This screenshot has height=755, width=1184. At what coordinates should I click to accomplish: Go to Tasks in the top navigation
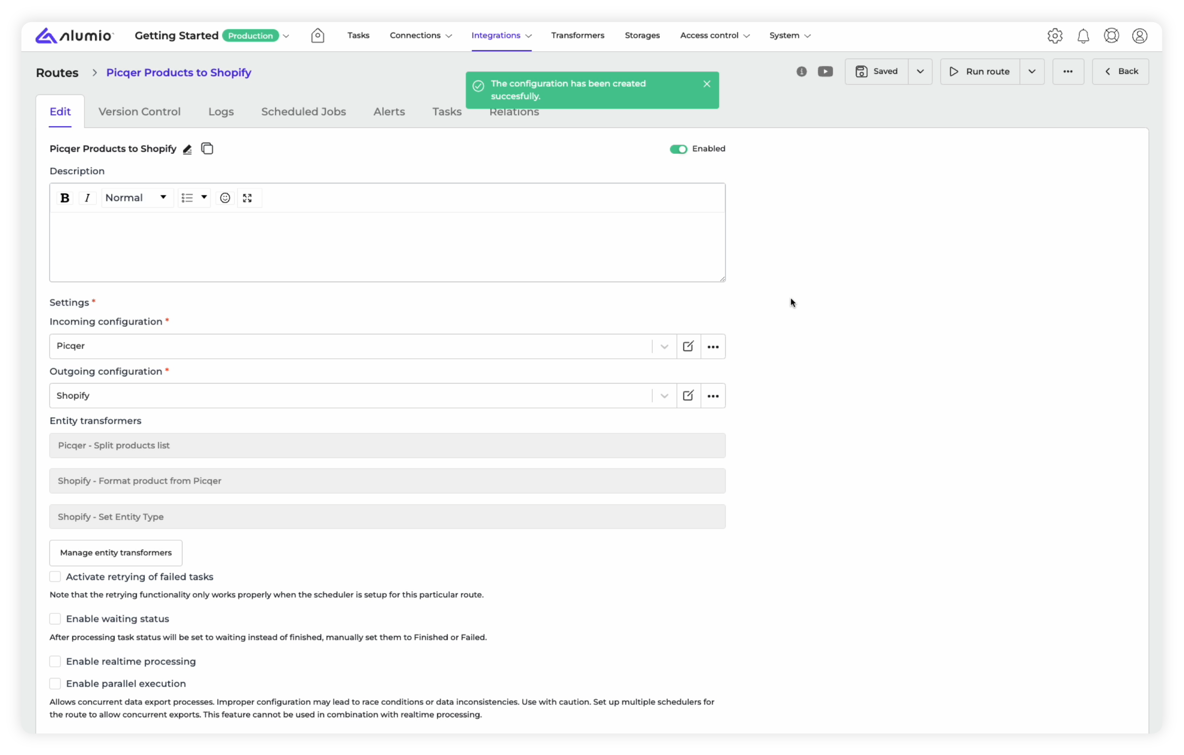[x=358, y=35]
